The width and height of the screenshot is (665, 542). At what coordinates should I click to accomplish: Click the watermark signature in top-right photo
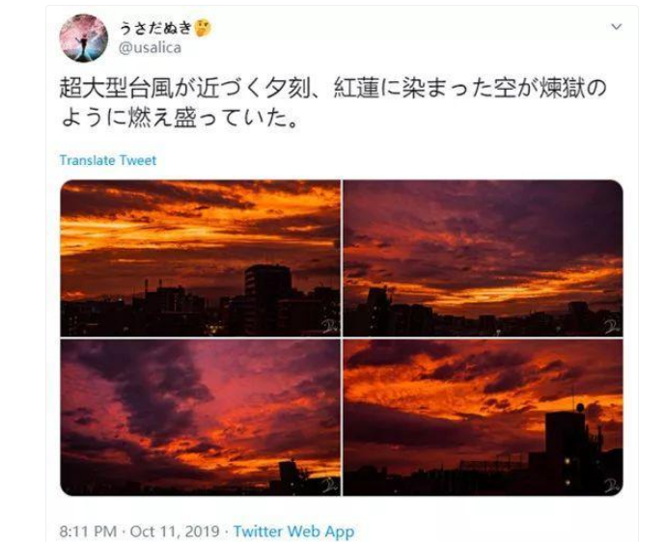(x=612, y=326)
